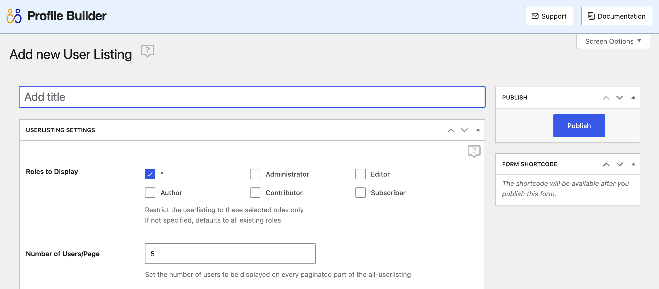Expand the Screen Options dropdown
Screen dimensions: 659x289
click(613, 41)
